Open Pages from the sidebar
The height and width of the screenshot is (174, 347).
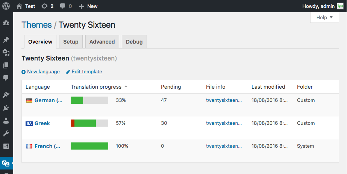(x=6, y=65)
